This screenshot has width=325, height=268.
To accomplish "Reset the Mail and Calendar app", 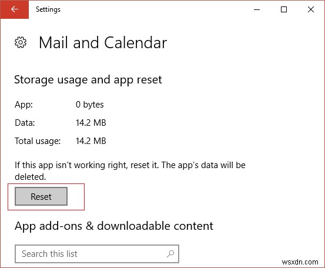I will coord(41,196).
